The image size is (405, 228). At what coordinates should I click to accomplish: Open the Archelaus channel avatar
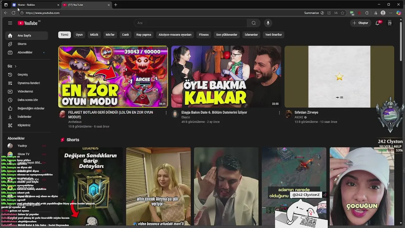point(62,114)
